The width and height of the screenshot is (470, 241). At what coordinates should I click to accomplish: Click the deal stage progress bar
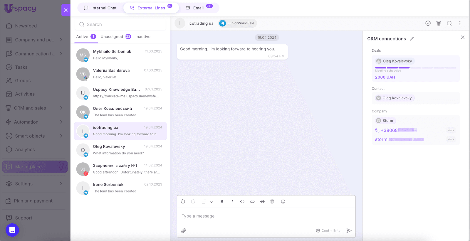click(x=415, y=68)
